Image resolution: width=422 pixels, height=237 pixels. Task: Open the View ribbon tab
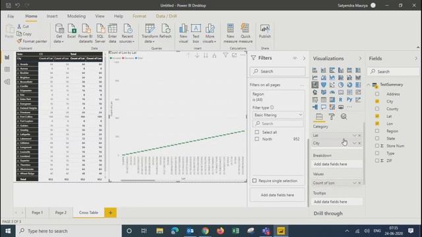[x=100, y=16]
